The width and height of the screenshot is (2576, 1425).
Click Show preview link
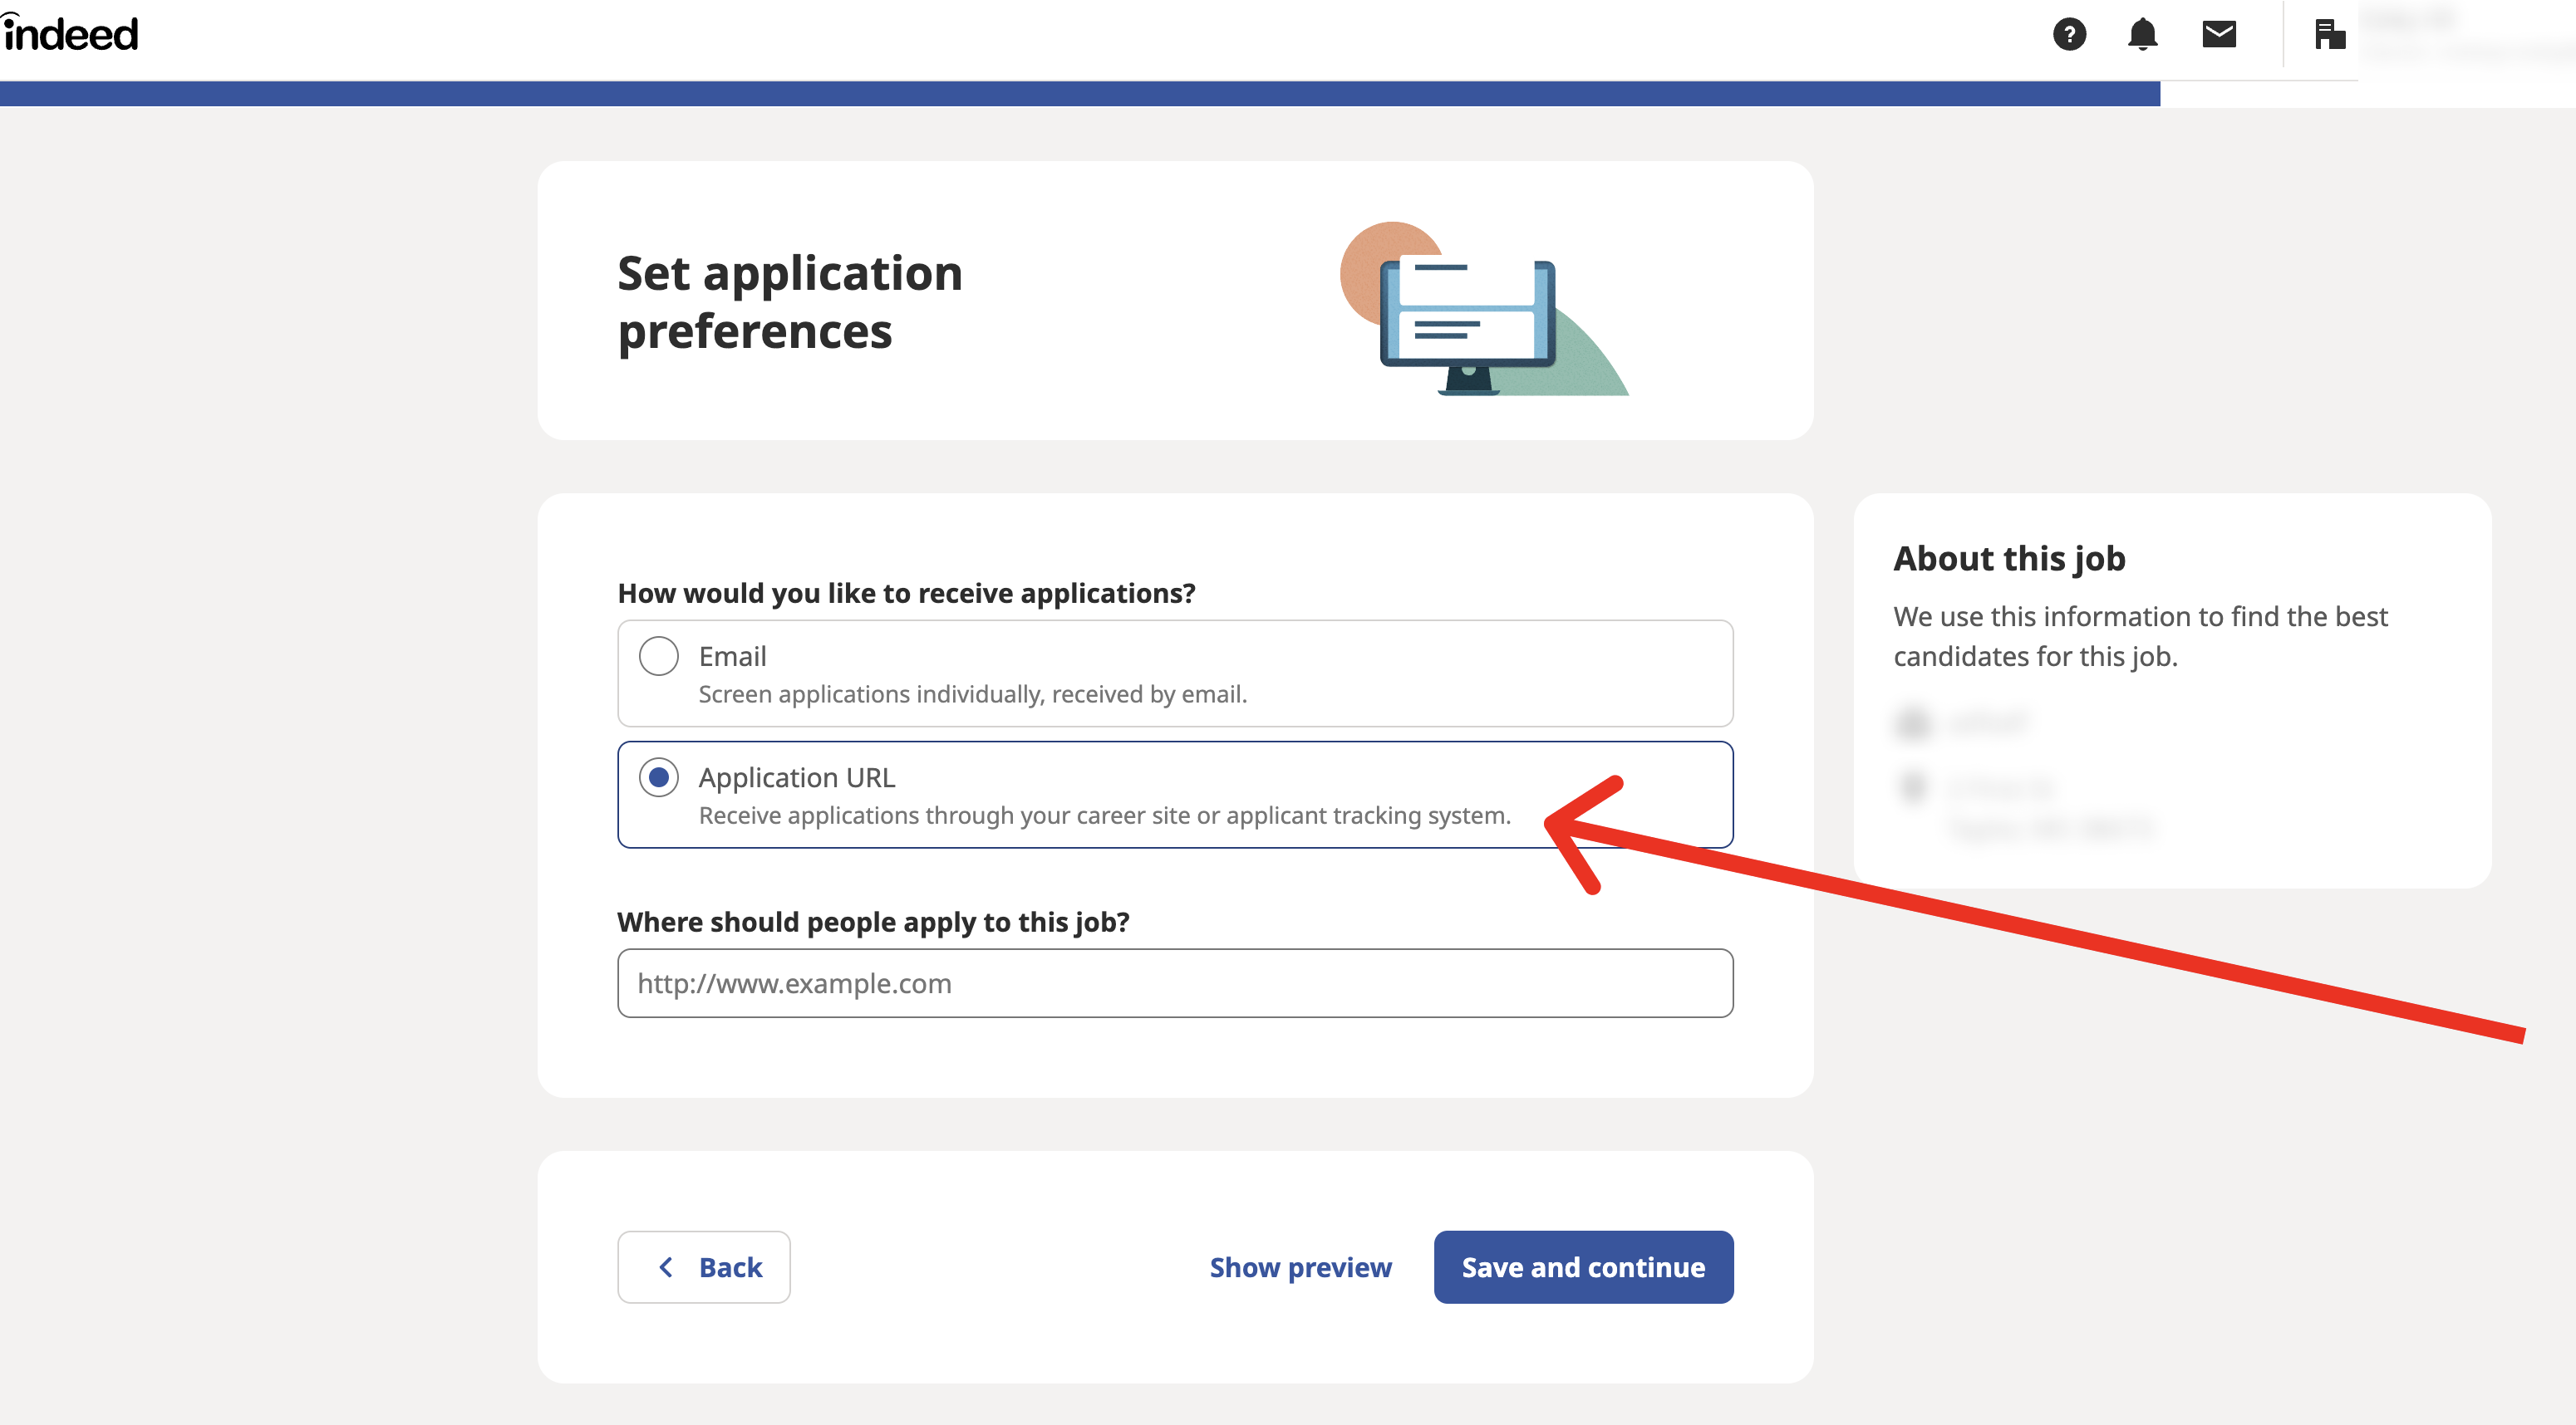[1300, 1267]
